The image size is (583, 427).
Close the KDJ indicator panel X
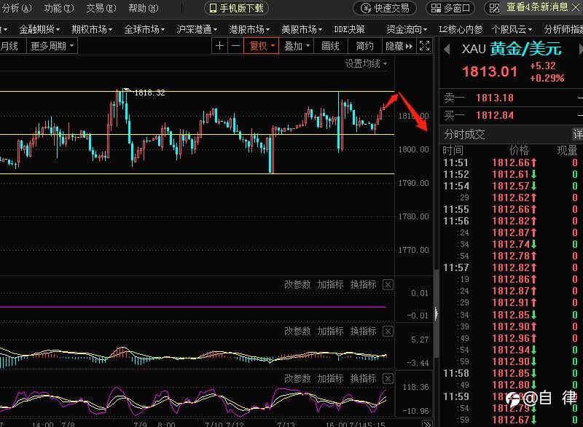[388, 378]
